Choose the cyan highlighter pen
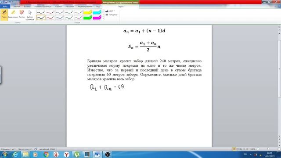The height and width of the screenshot is (158, 281). click(x=97, y=12)
